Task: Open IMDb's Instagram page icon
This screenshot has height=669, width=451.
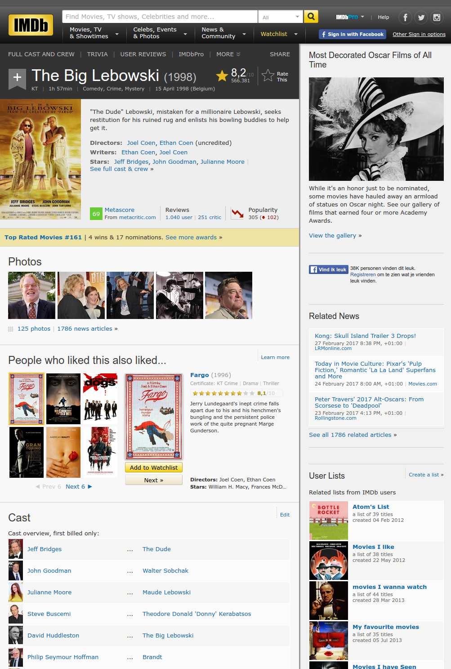Action: point(437,18)
